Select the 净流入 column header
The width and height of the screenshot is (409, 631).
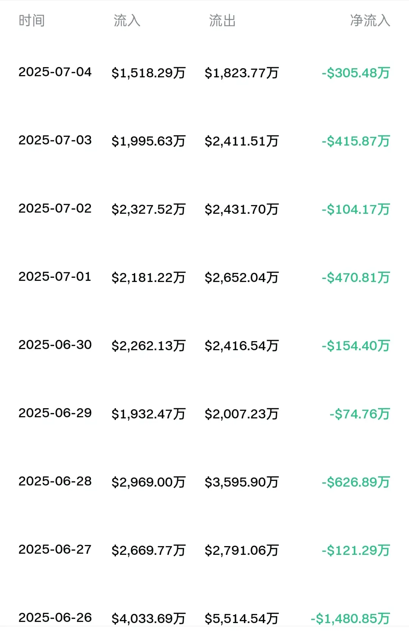coord(370,20)
